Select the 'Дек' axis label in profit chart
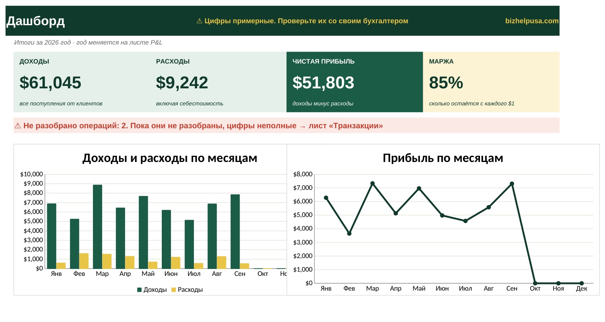605x322 pixels. (x=581, y=288)
